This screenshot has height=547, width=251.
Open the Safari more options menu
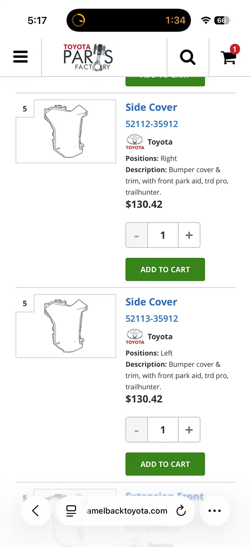(x=215, y=510)
